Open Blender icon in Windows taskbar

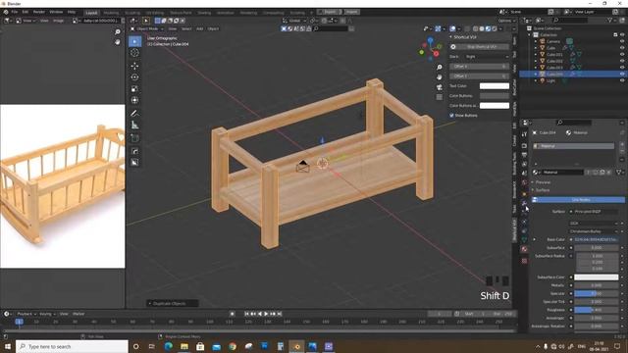pos(296,346)
